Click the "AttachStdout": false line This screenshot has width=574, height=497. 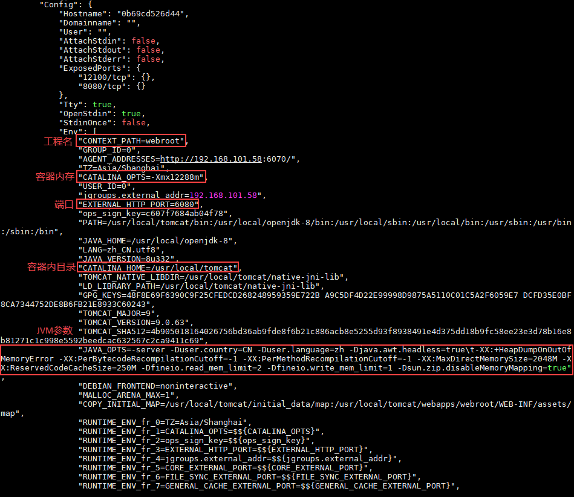(x=112, y=50)
